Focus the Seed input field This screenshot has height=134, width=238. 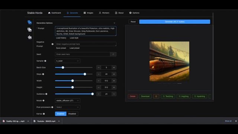83,54
